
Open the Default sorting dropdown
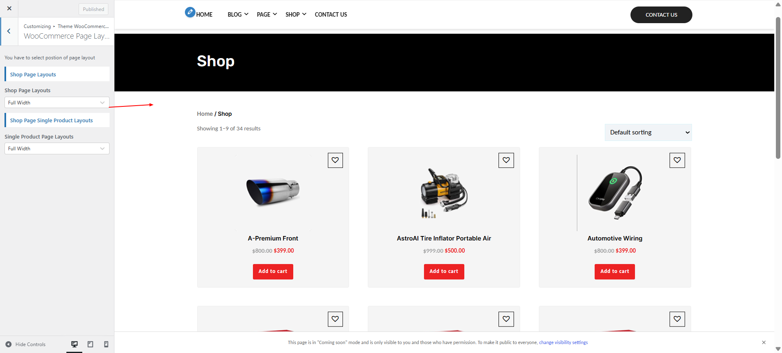pyautogui.click(x=648, y=132)
